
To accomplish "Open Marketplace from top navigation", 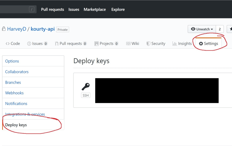I will tap(95, 10).
